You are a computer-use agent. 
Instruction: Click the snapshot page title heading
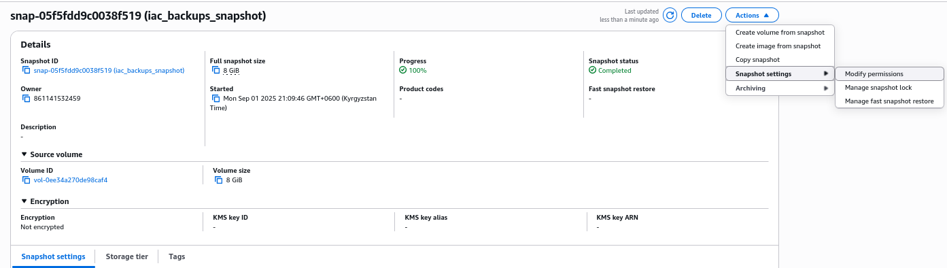(x=138, y=15)
